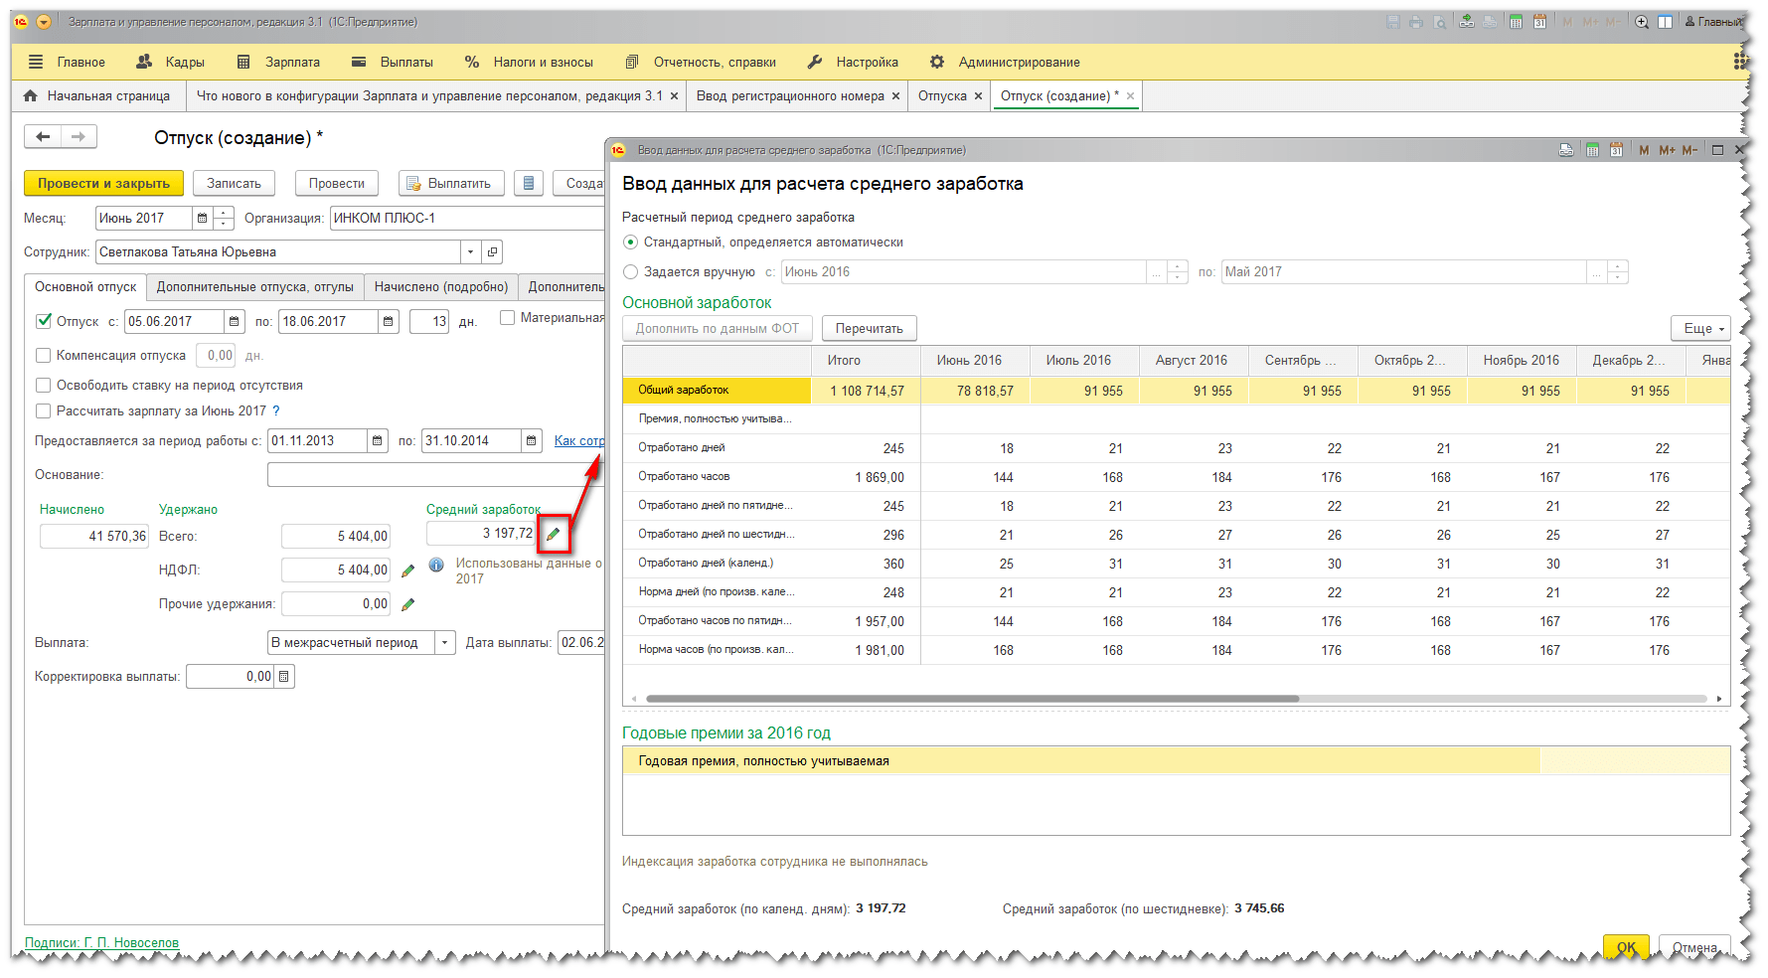Click the horizontal scrollbar of earnings table
1768x978 pixels.
point(972,699)
